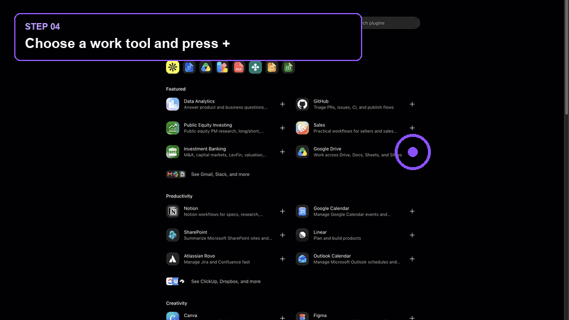Click the page vertical scrollbar thumb

pos(567,58)
